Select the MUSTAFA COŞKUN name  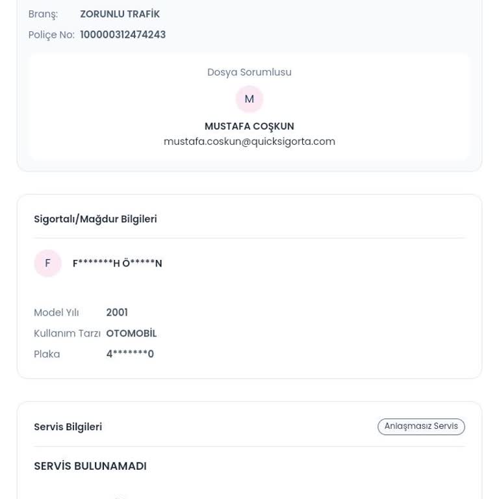(249, 126)
